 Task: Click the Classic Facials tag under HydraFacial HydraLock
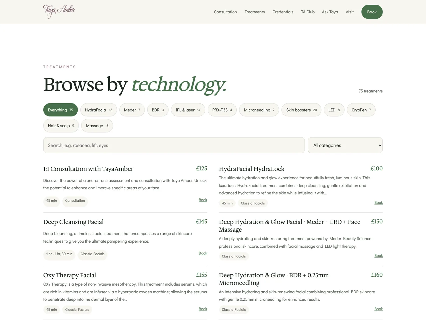click(253, 203)
